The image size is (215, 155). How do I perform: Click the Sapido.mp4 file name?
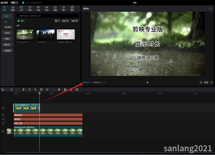pyautogui.click(x=41, y=42)
